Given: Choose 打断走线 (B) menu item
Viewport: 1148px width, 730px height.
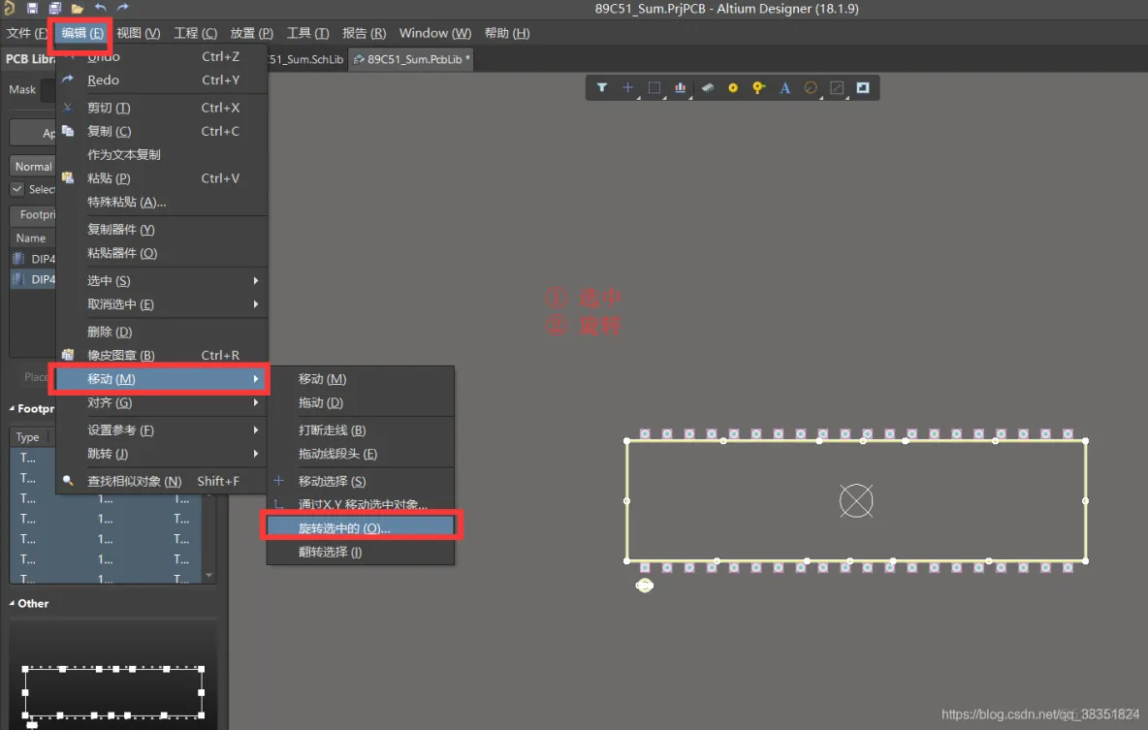Looking at the screenshot, I should pos(361,429).
